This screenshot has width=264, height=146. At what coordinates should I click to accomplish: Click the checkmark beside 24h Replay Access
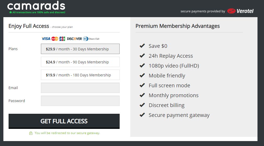142,56
